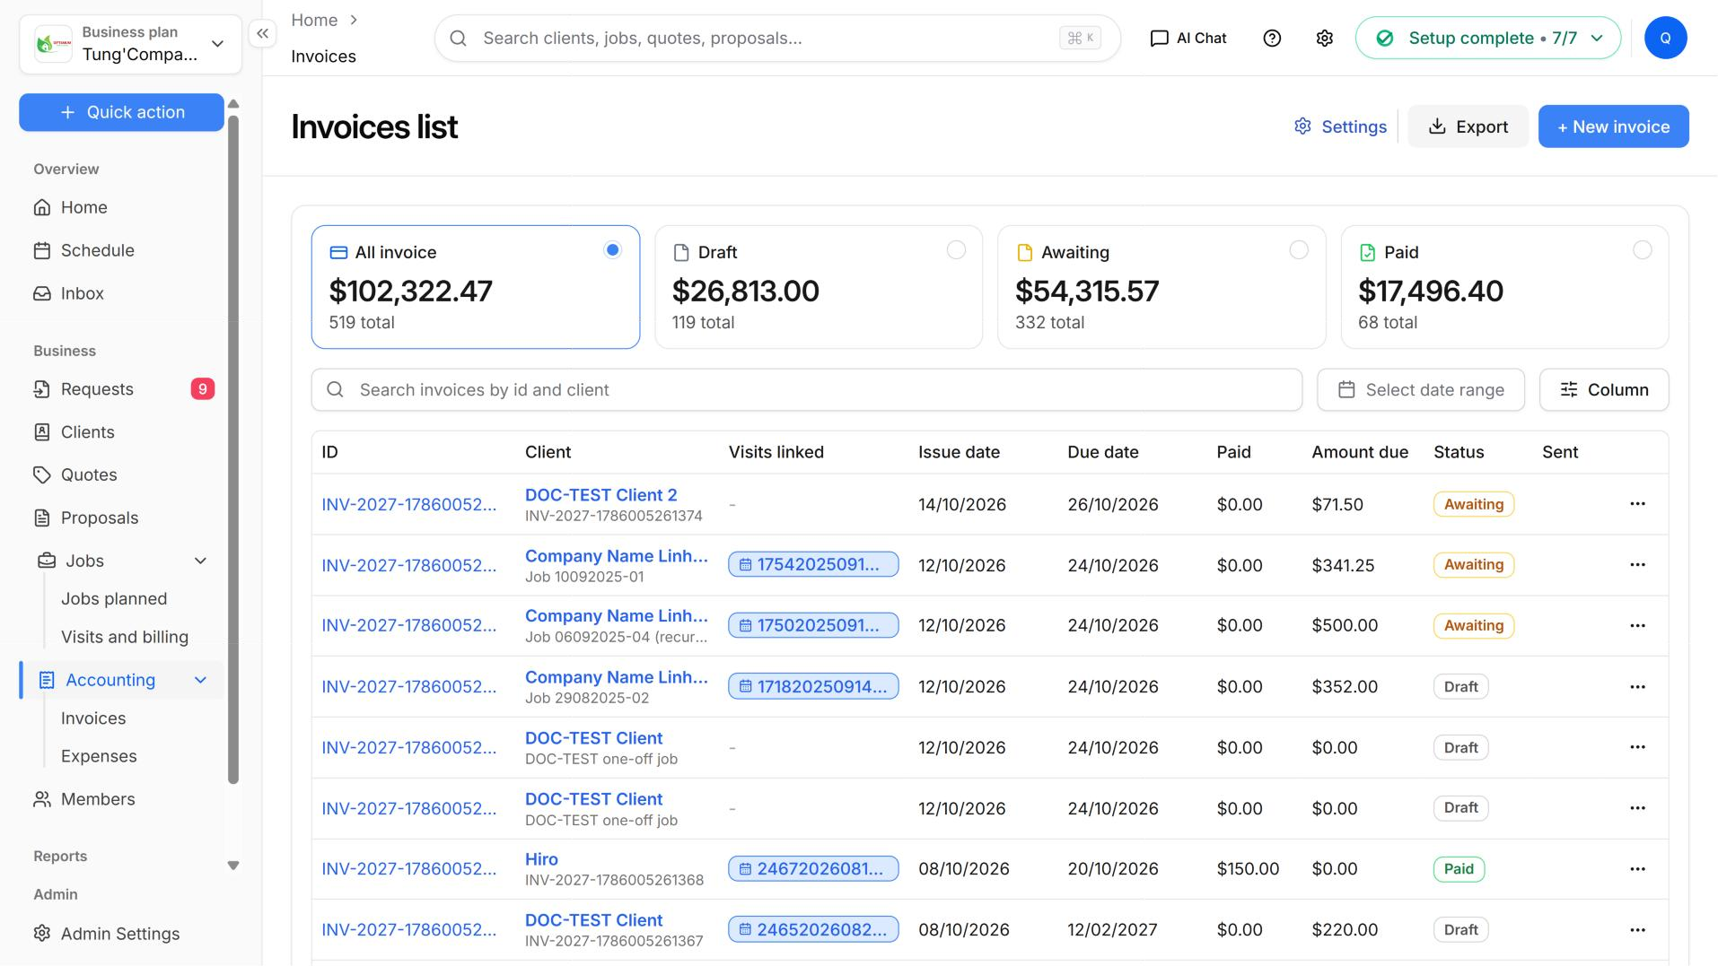Image resolution: width=1718 pixels, height=966 pixels.
Task: Open AI Chat
Action: click(x=1188, y=38)
